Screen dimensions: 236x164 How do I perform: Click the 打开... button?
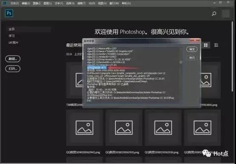coord(13,69)
